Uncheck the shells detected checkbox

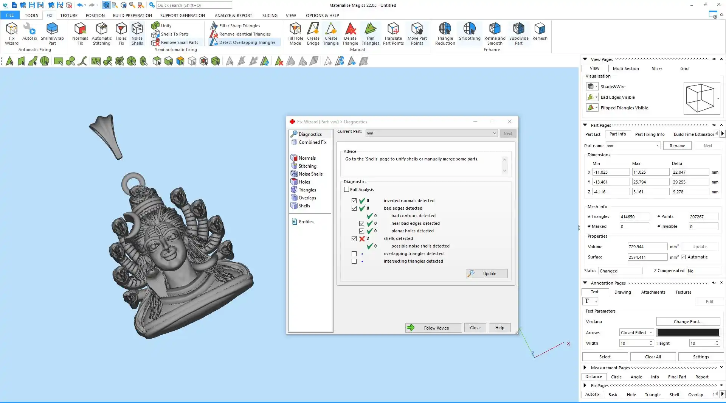coord(354,239)
